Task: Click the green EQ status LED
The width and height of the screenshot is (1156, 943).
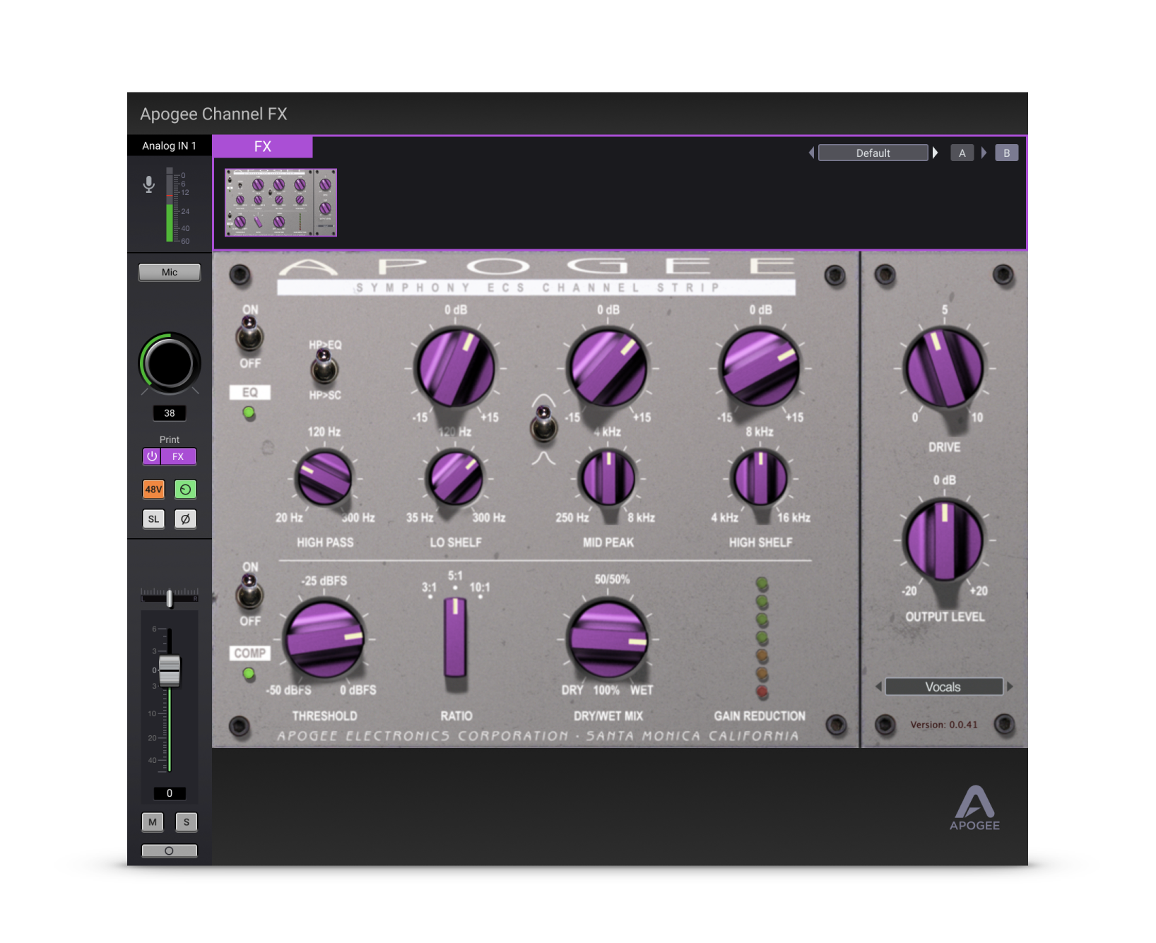Action: (x=249, y=413)
